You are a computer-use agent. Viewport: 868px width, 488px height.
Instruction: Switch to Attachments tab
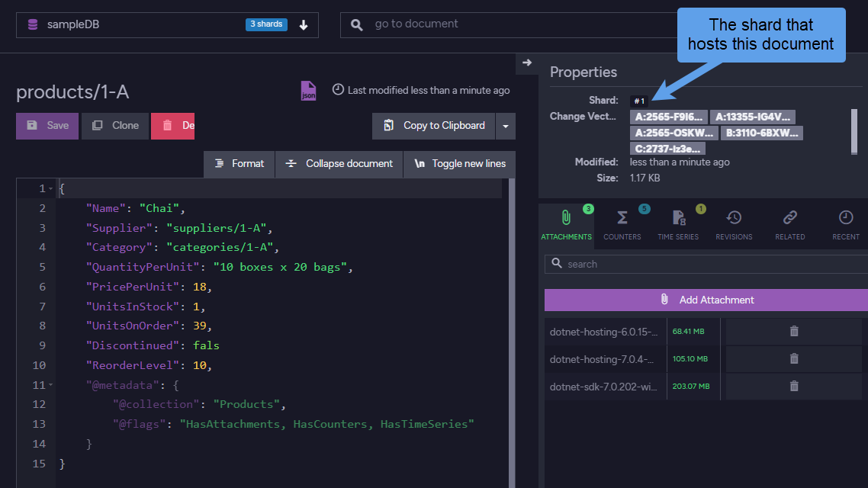(566, 225)
